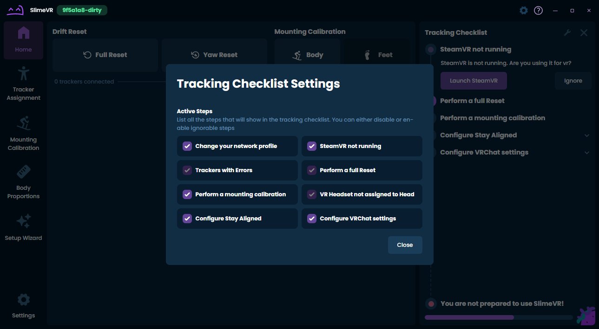Close the Tracking Checklist panel with X

[584, 32]
